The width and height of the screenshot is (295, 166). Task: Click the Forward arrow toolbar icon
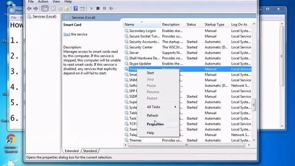[x=35, y=8]
